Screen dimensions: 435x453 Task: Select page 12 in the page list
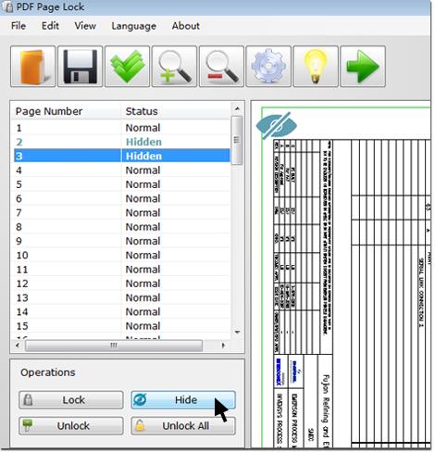pyautogui.click(x=120, y=283)
